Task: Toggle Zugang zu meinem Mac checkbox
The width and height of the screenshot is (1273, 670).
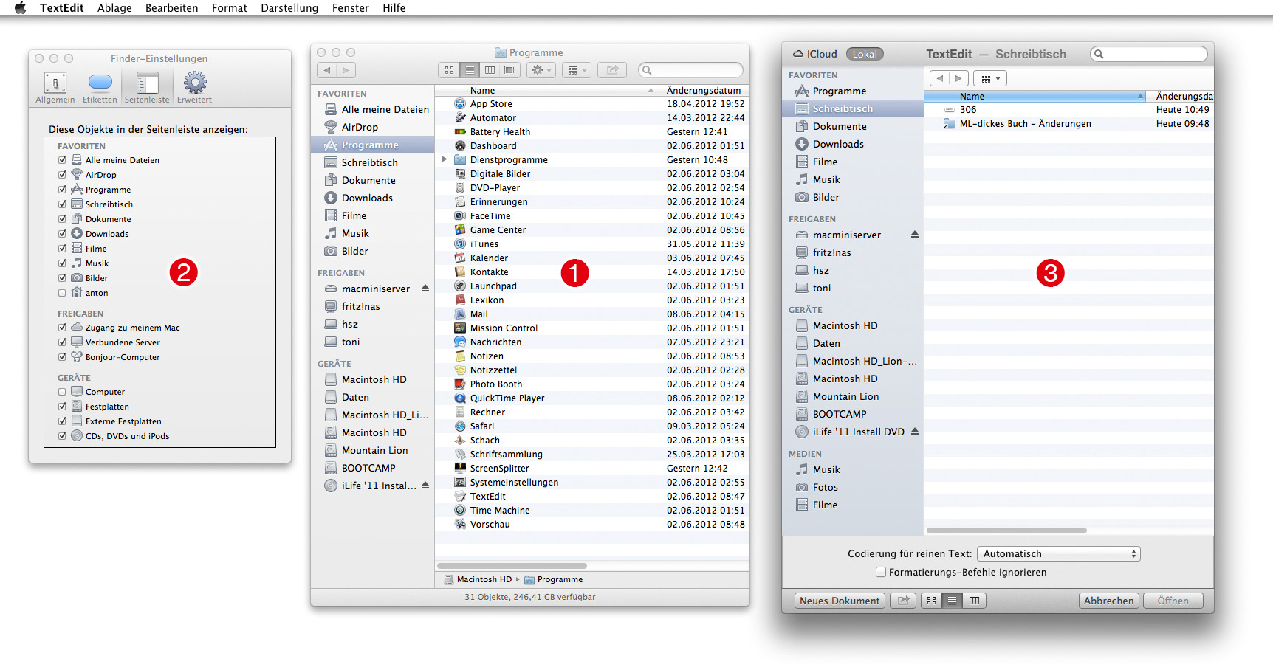Action: [62, 328]
